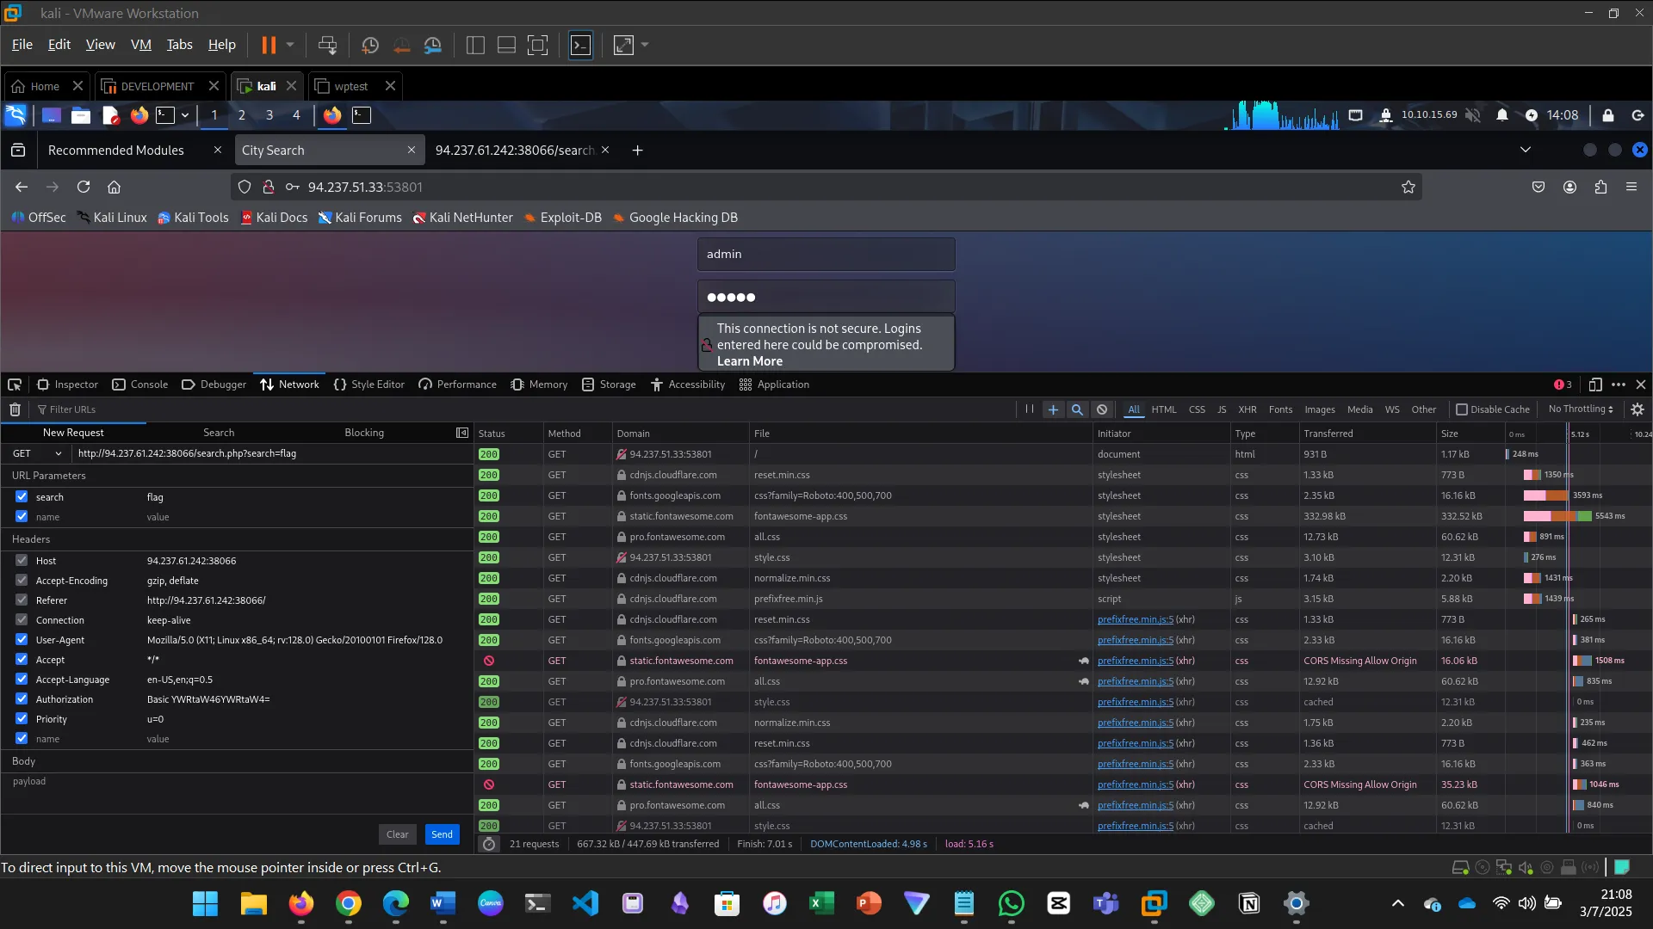This screenshot has height=929, width=1653.
Task: Click the search network requests magnifier icon
Action: 1077,409
